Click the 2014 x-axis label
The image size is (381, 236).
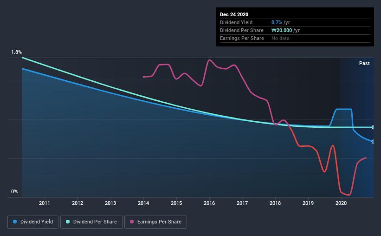pyautogui.click(x=143, y=203)
